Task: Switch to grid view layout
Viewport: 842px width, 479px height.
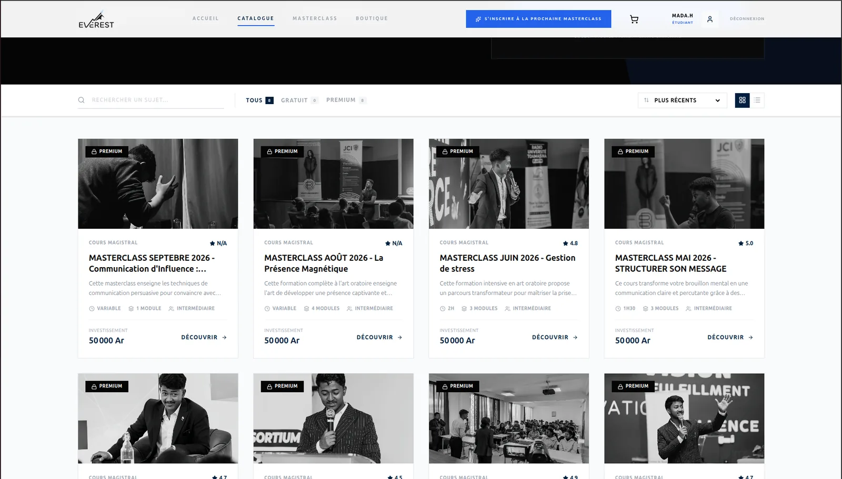Action: (742, 100)
